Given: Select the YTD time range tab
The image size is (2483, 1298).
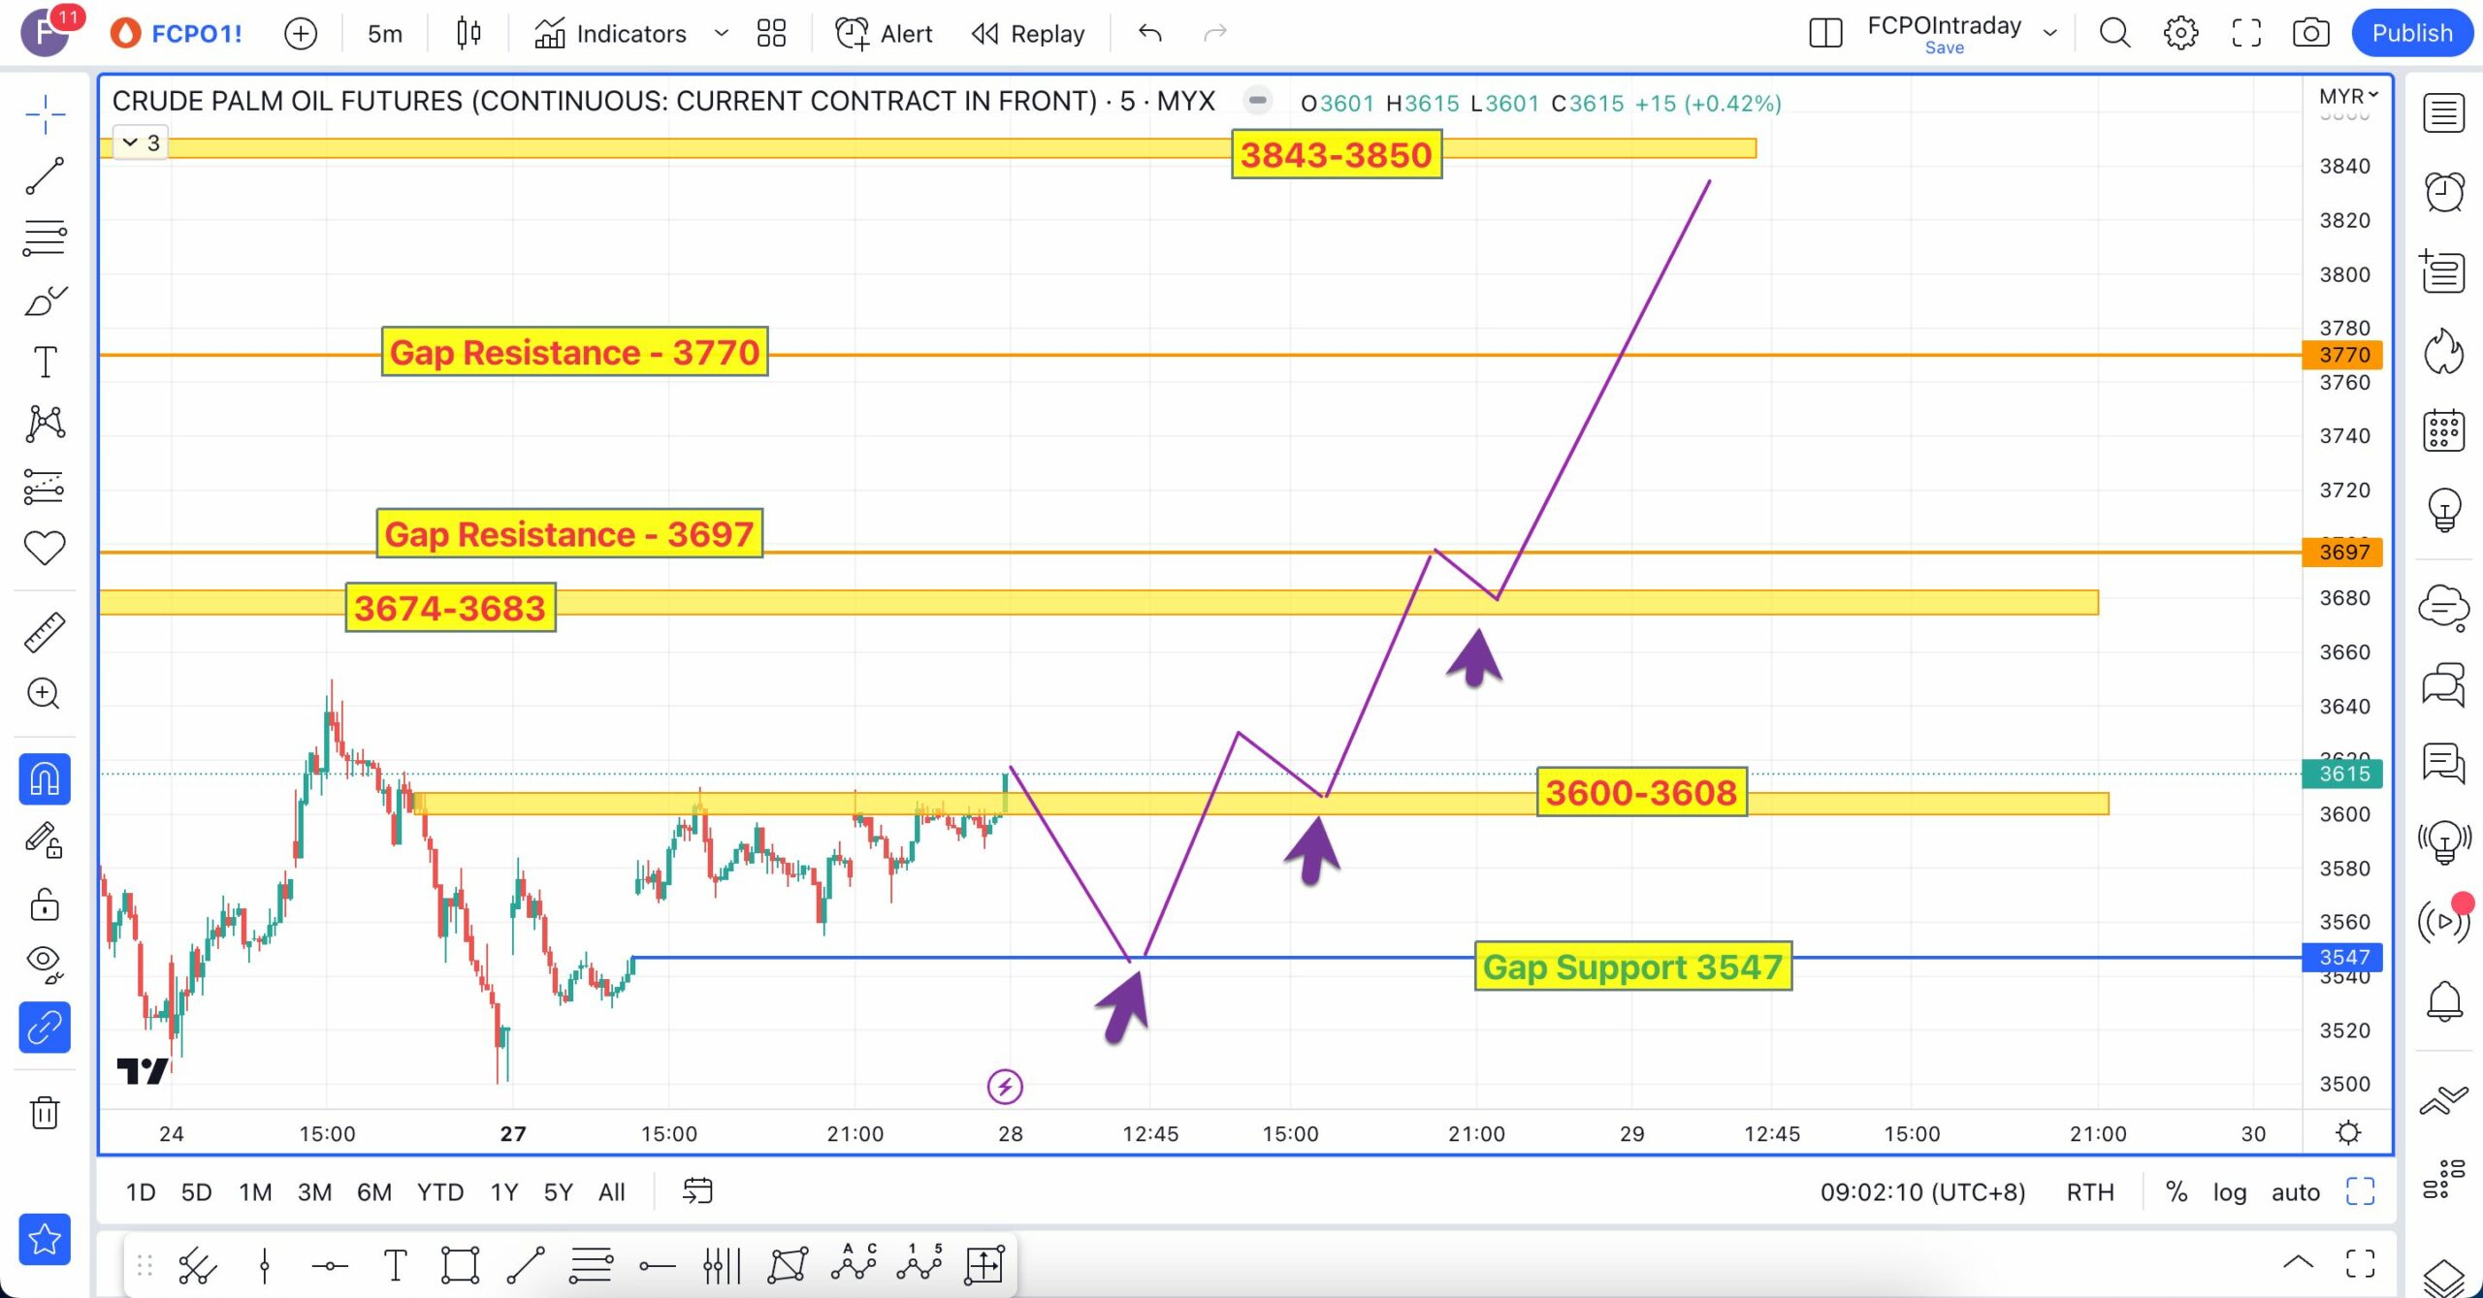Looking at the screenshot, I should [439, 1191].
